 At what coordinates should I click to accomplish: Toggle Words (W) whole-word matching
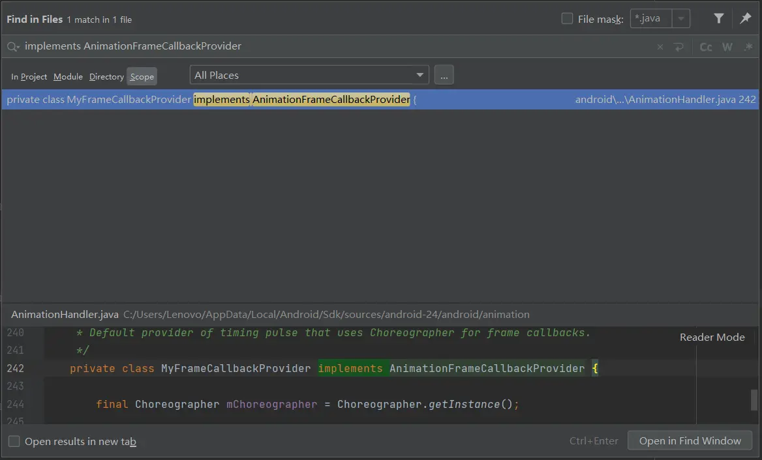727,47
